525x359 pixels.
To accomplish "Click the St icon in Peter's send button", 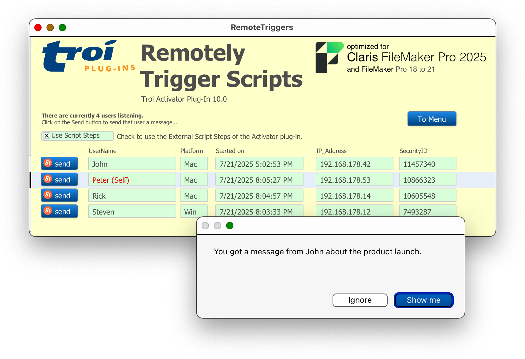I will tap(48, 179).
